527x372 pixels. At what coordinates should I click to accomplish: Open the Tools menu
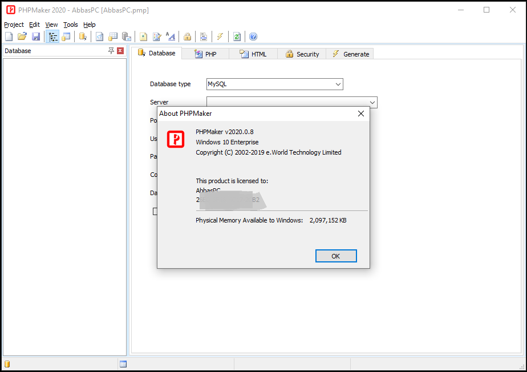[71, 25]
